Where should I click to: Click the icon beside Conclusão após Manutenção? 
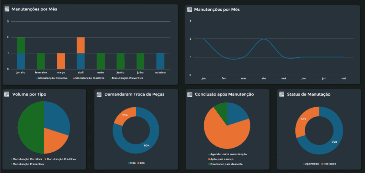coord(190,94)
